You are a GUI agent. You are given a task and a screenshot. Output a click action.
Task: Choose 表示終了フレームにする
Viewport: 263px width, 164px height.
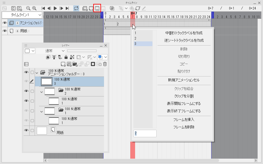[184, 111]
